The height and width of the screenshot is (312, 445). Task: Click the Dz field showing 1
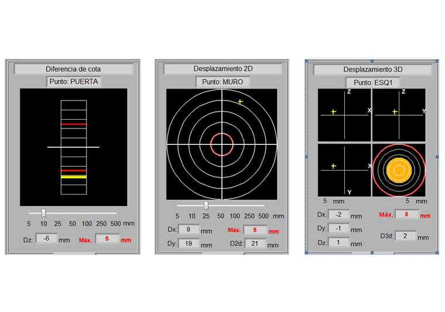tap(338, 242)
